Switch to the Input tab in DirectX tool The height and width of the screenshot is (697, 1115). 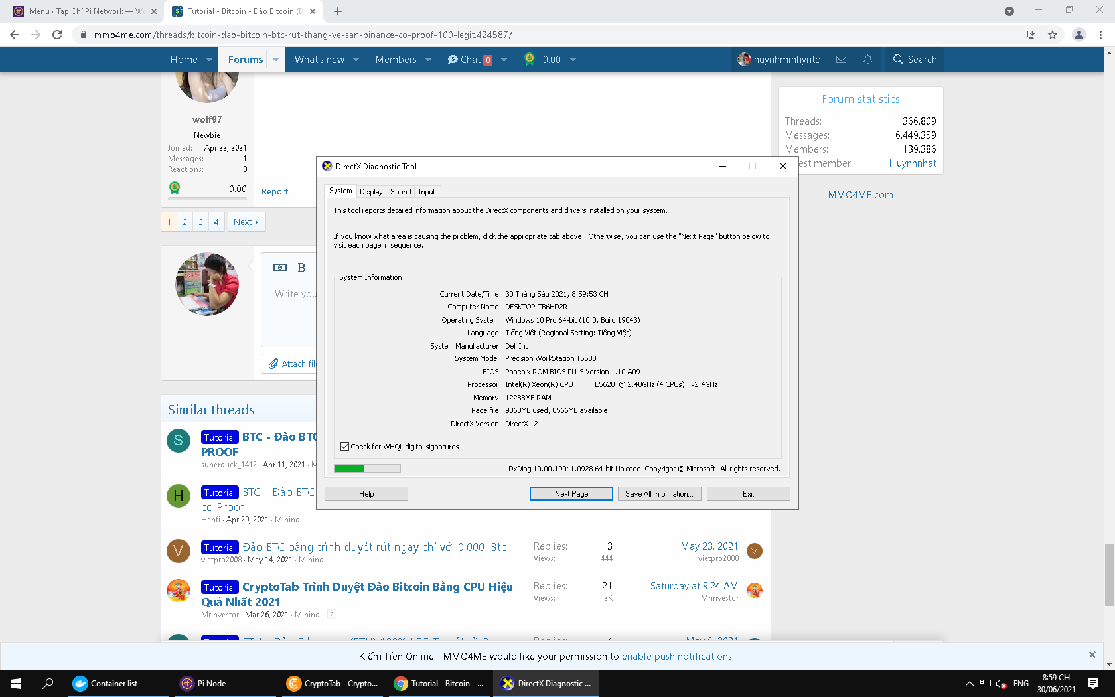tap(427, 192)
